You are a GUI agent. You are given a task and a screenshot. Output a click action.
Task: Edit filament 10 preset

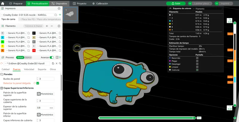60,50
